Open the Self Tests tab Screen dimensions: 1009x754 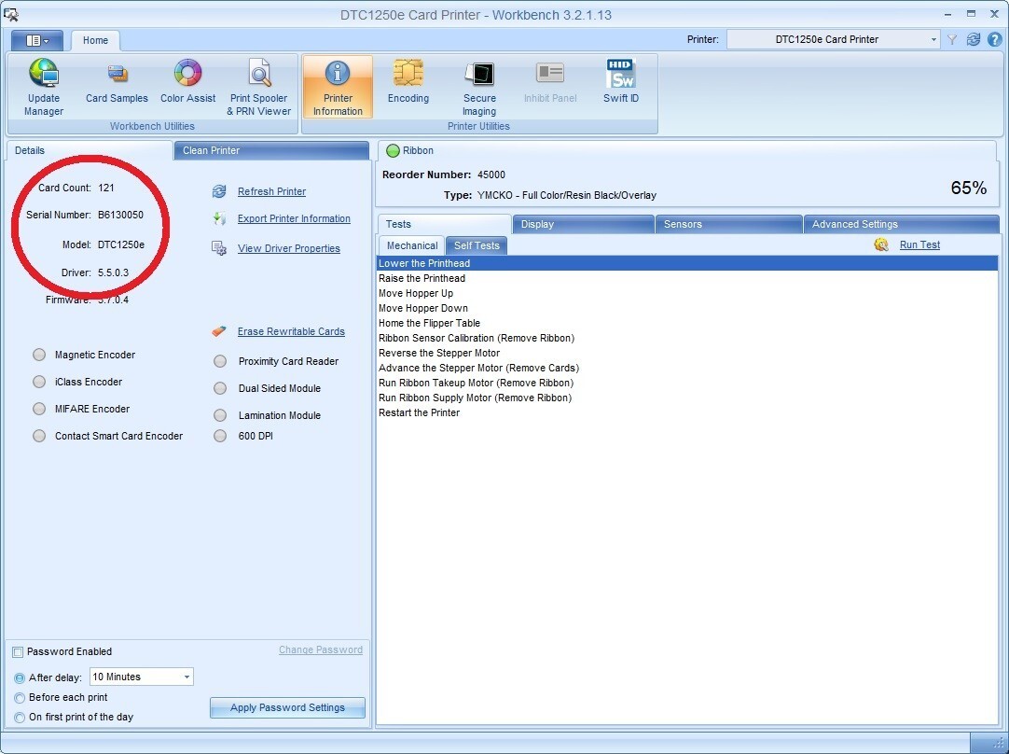(x=477, y=245)
